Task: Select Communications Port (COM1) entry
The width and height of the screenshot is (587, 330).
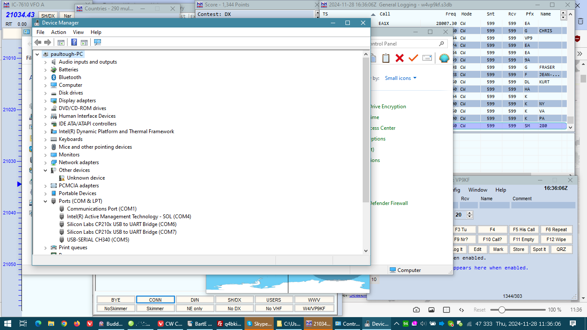Action: click(x=102, y=209)
